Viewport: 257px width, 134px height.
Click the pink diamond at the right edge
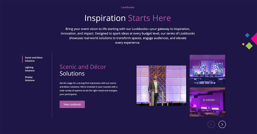point(254,39)
